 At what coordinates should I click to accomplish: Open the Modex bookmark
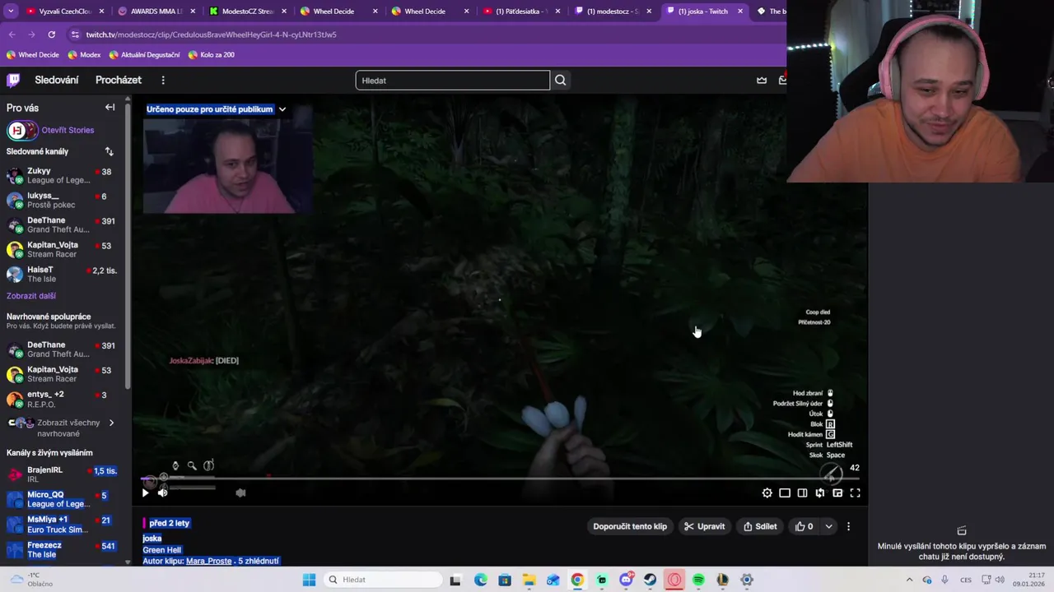[x=84, y=54]
